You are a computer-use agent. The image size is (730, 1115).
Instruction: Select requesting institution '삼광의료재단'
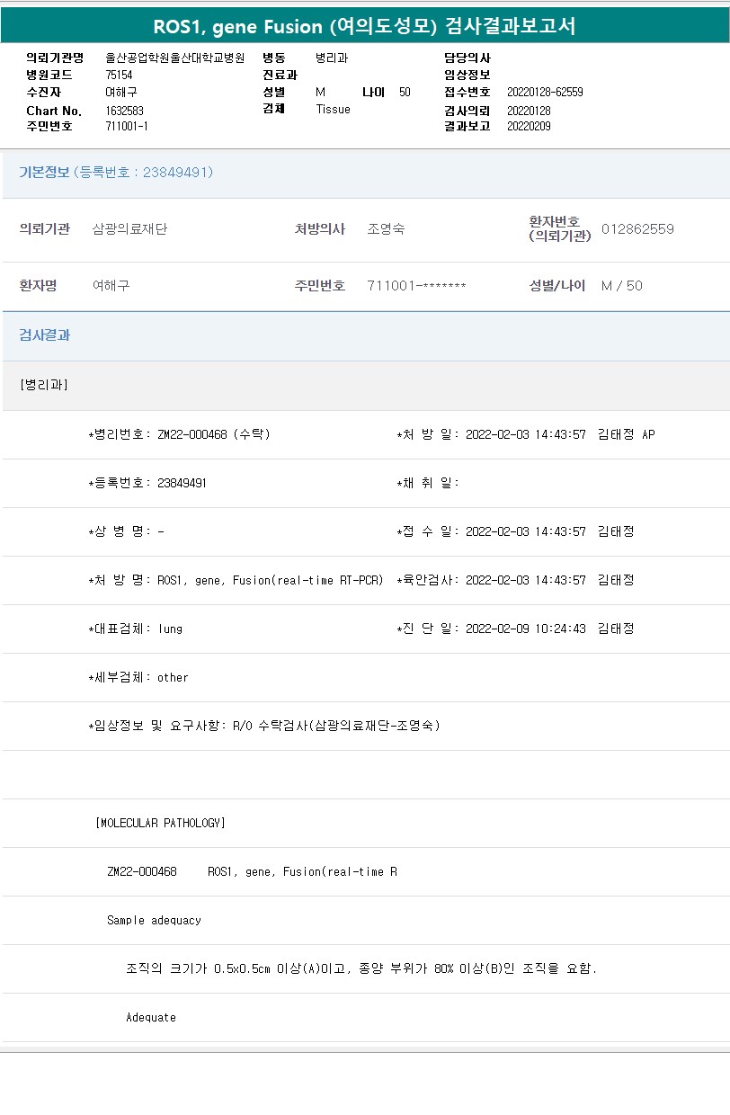click(129, 229)
